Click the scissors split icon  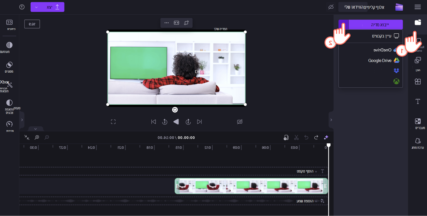coord(296,137)
